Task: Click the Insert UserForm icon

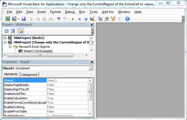Action: click(14, 19)
